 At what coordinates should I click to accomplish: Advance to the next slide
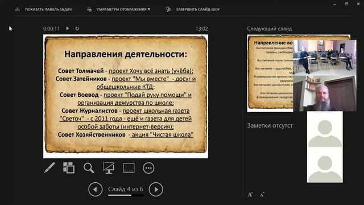point(156,190)
